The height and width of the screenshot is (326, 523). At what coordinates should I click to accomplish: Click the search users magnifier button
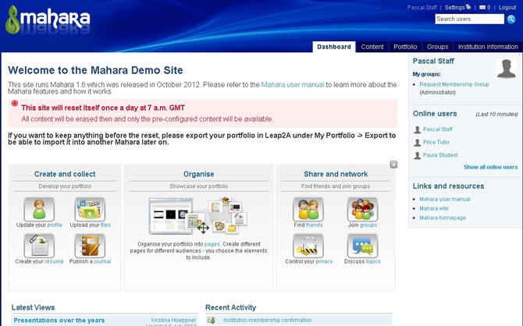tap(511, 19)
